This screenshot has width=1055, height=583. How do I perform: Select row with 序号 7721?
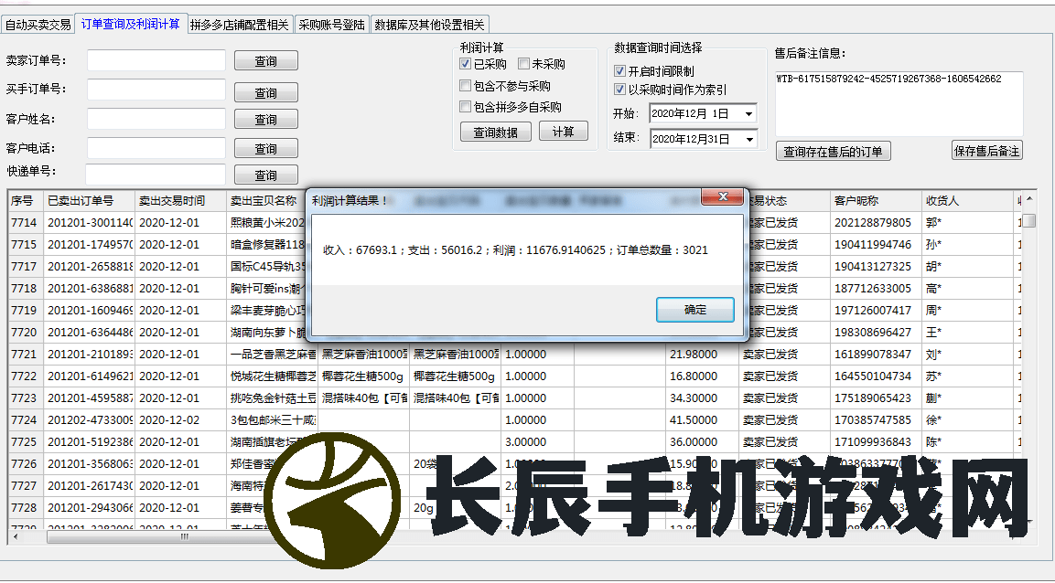[x=27, y=354]
